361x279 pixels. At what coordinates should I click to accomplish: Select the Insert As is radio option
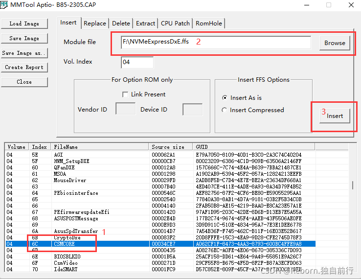tap(225, 98)
